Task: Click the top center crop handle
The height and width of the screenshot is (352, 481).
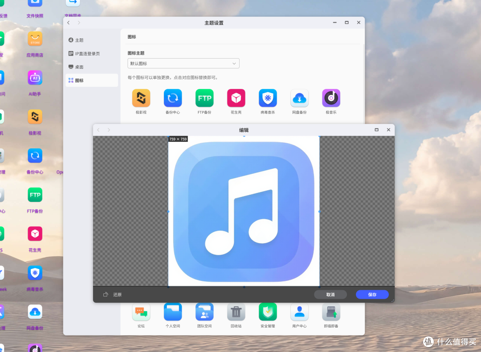Action: 244,136
